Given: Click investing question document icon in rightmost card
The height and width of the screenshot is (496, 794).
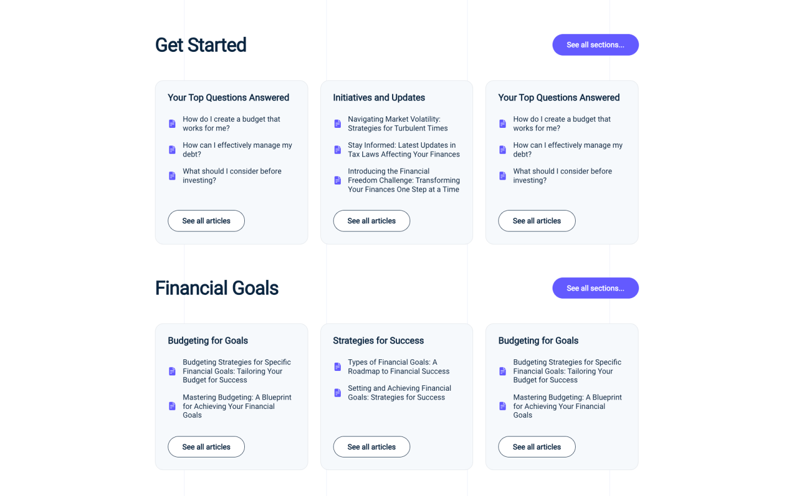Looking at the screenshot, I should tap(502, 176).
